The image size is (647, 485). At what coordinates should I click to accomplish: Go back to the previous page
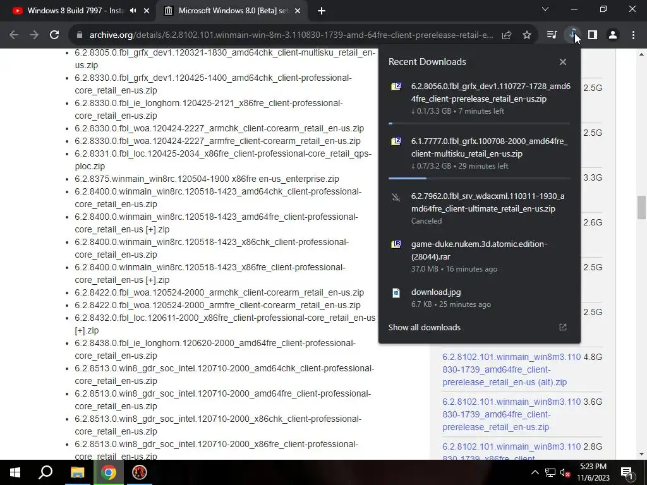click(x=14, y=35)
